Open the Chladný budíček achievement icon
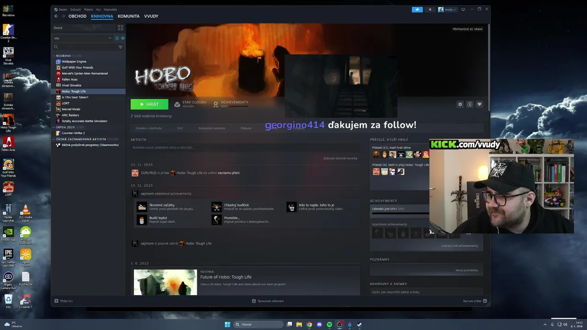 click(216, 207)
